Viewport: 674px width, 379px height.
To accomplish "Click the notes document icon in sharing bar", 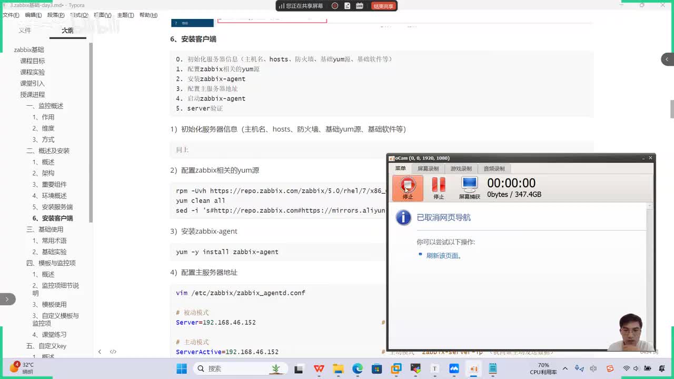I will [x=348, y=6].
